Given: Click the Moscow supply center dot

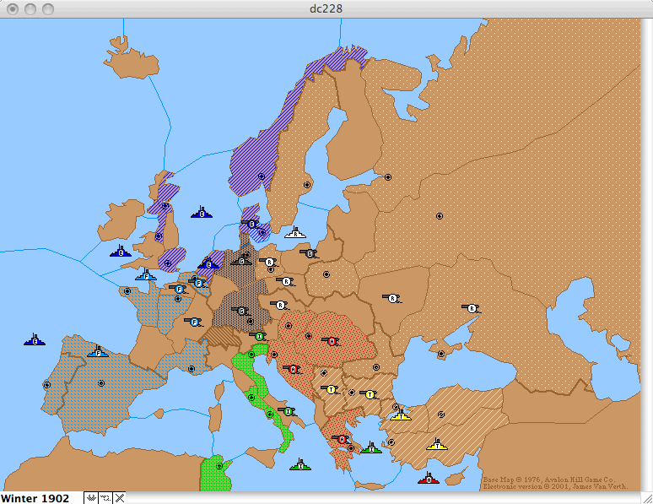Looking at the screenshot, I should pos(440,216).
